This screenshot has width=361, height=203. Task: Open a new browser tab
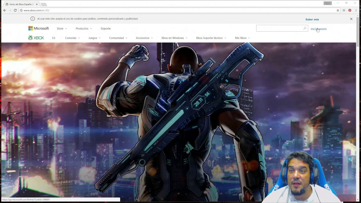click(x=44, y=4)
